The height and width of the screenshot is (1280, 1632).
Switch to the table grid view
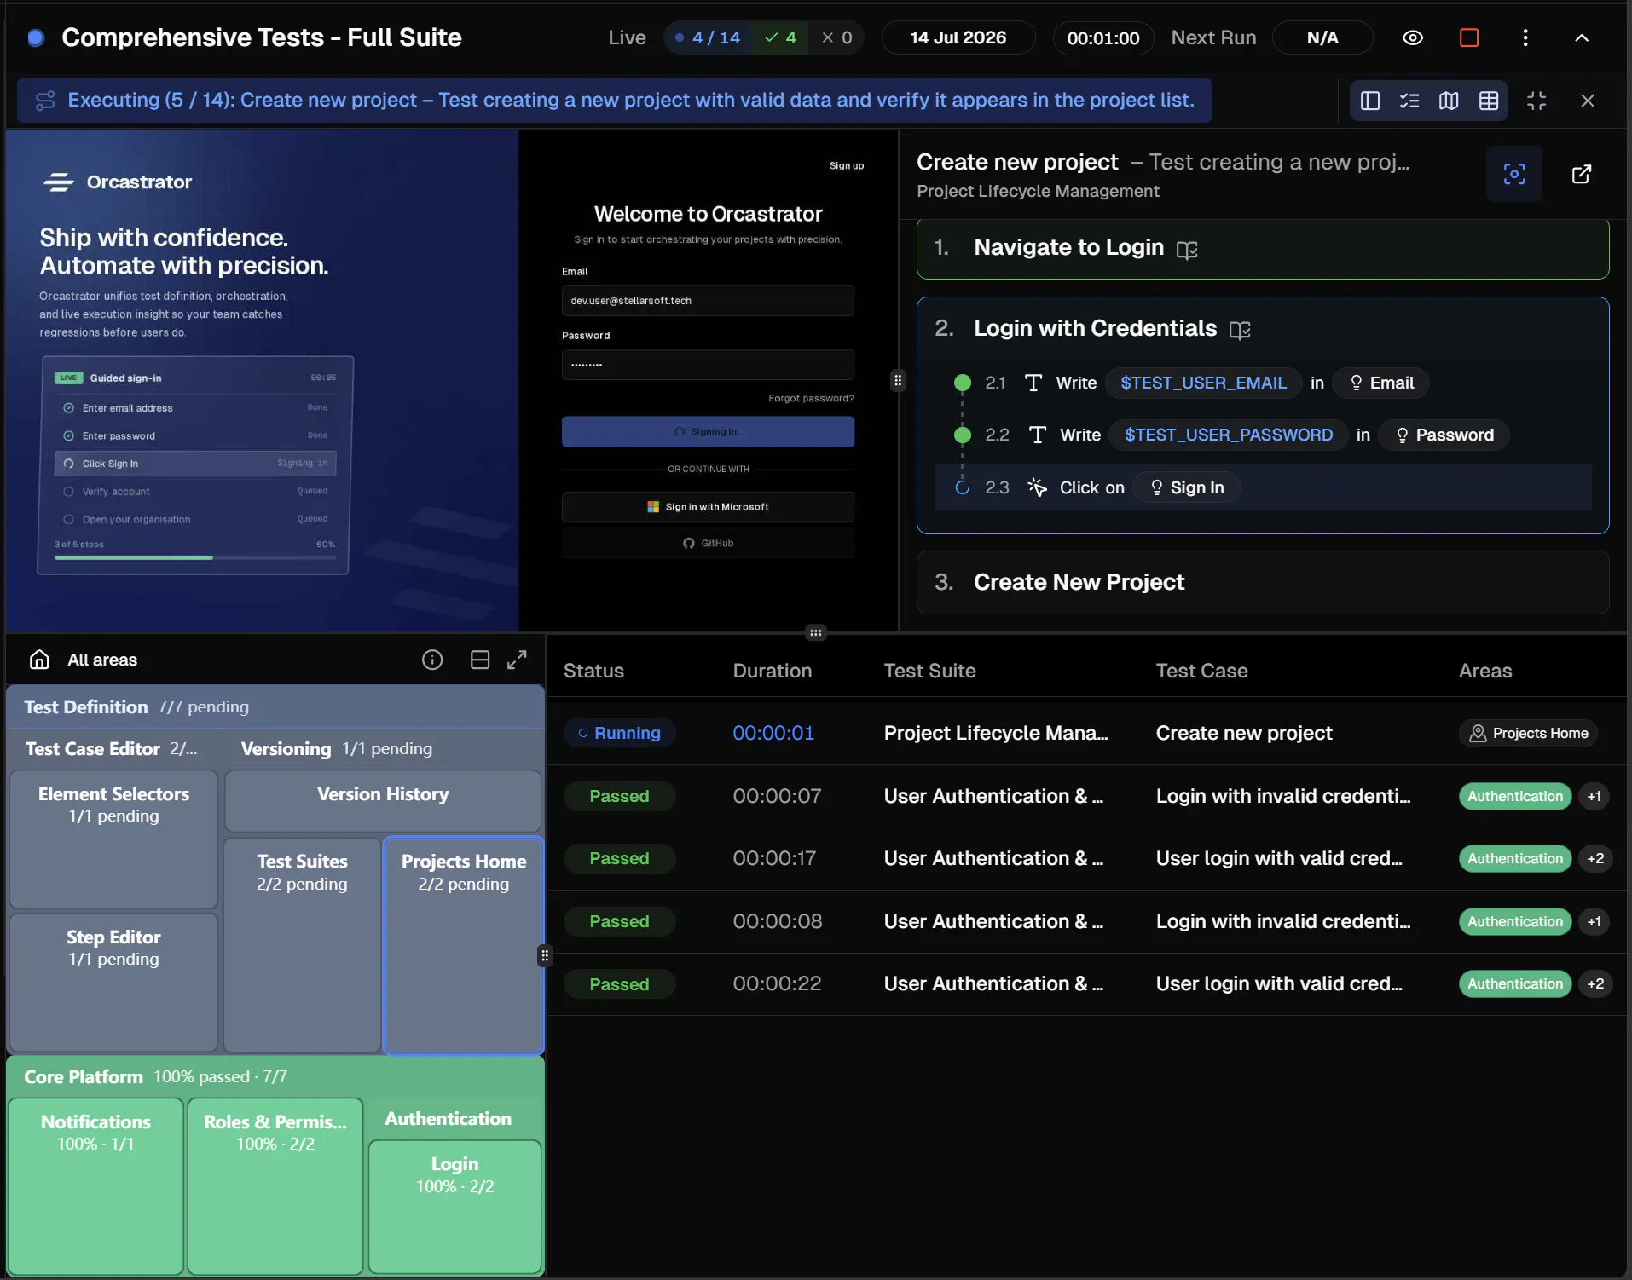click(x=1489, y=101)
